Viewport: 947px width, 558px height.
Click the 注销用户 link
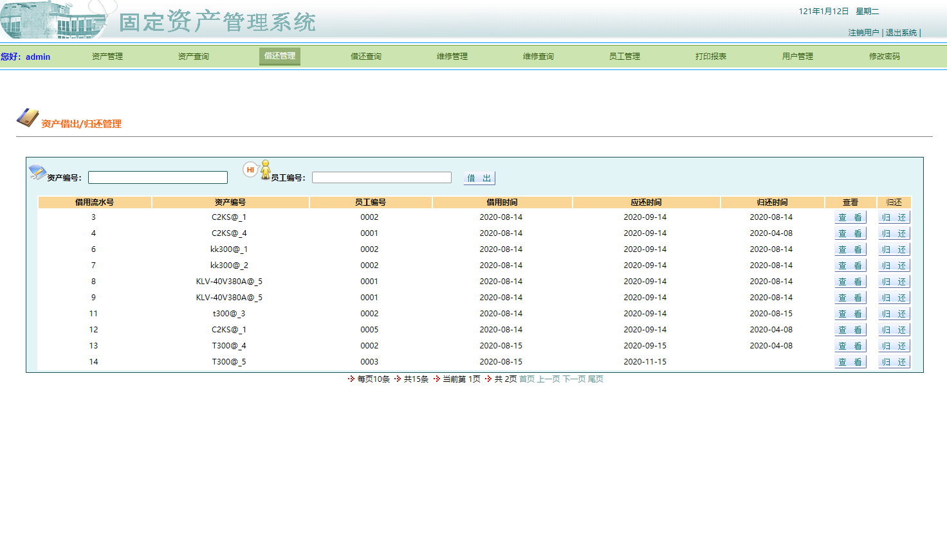click(x=863, y=33)
